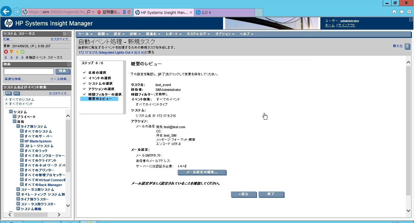414x223 pixels.
Task: Open the browser home icon
Action: (x=394, y=12)
